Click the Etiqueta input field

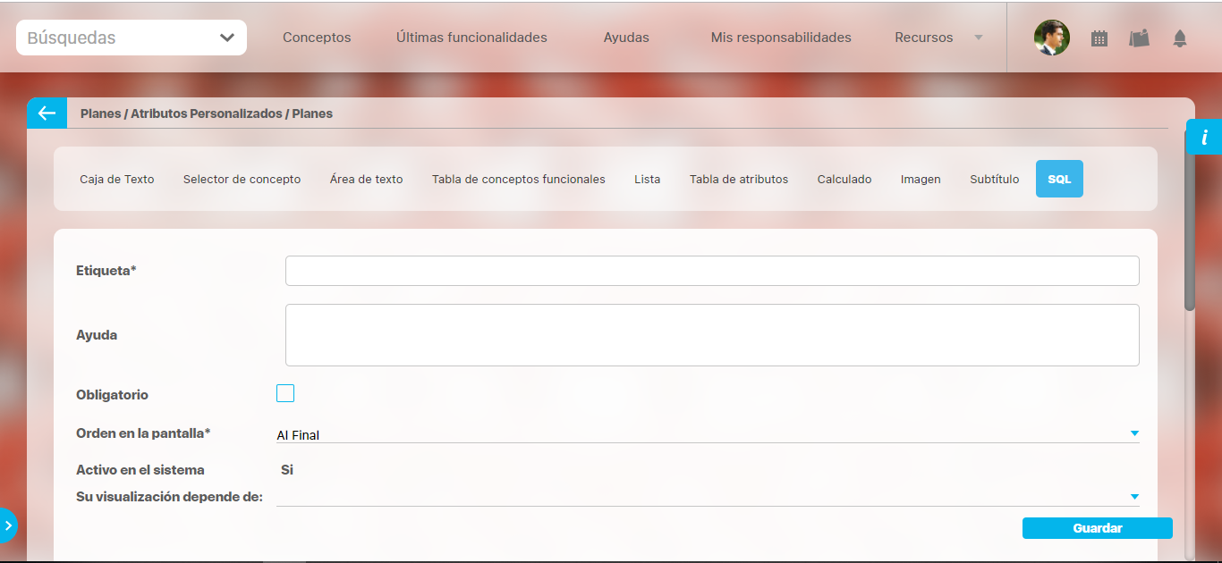pyautogui.click(x=712, y=271)
